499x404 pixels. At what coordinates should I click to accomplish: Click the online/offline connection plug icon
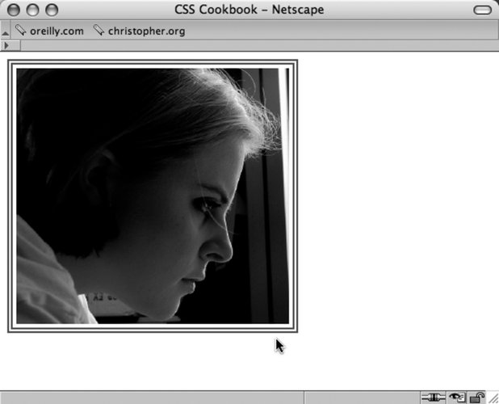(x=432, y=398)
